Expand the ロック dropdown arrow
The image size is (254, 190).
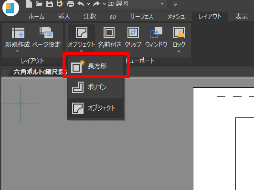tap(179, 52)
